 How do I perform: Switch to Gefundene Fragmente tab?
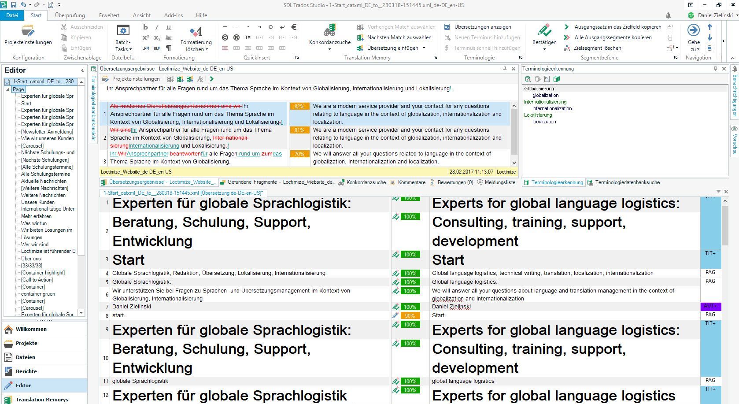pyautogui.click(x=277, y=182)
